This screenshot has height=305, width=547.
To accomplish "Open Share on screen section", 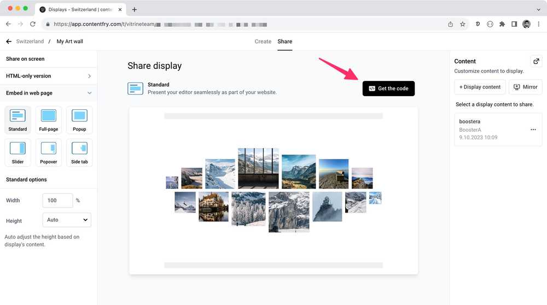I will click(49, 59).
